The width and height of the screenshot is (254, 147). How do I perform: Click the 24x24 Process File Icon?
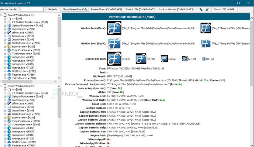[x=185, y=59]
